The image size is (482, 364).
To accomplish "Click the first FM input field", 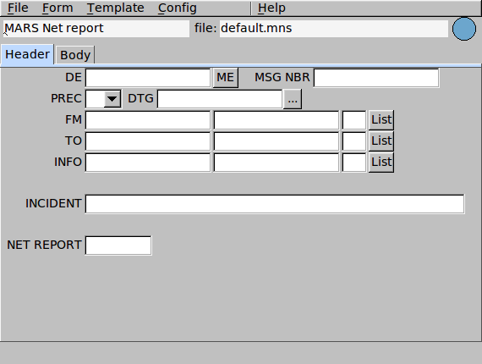I will pos(148,120).
